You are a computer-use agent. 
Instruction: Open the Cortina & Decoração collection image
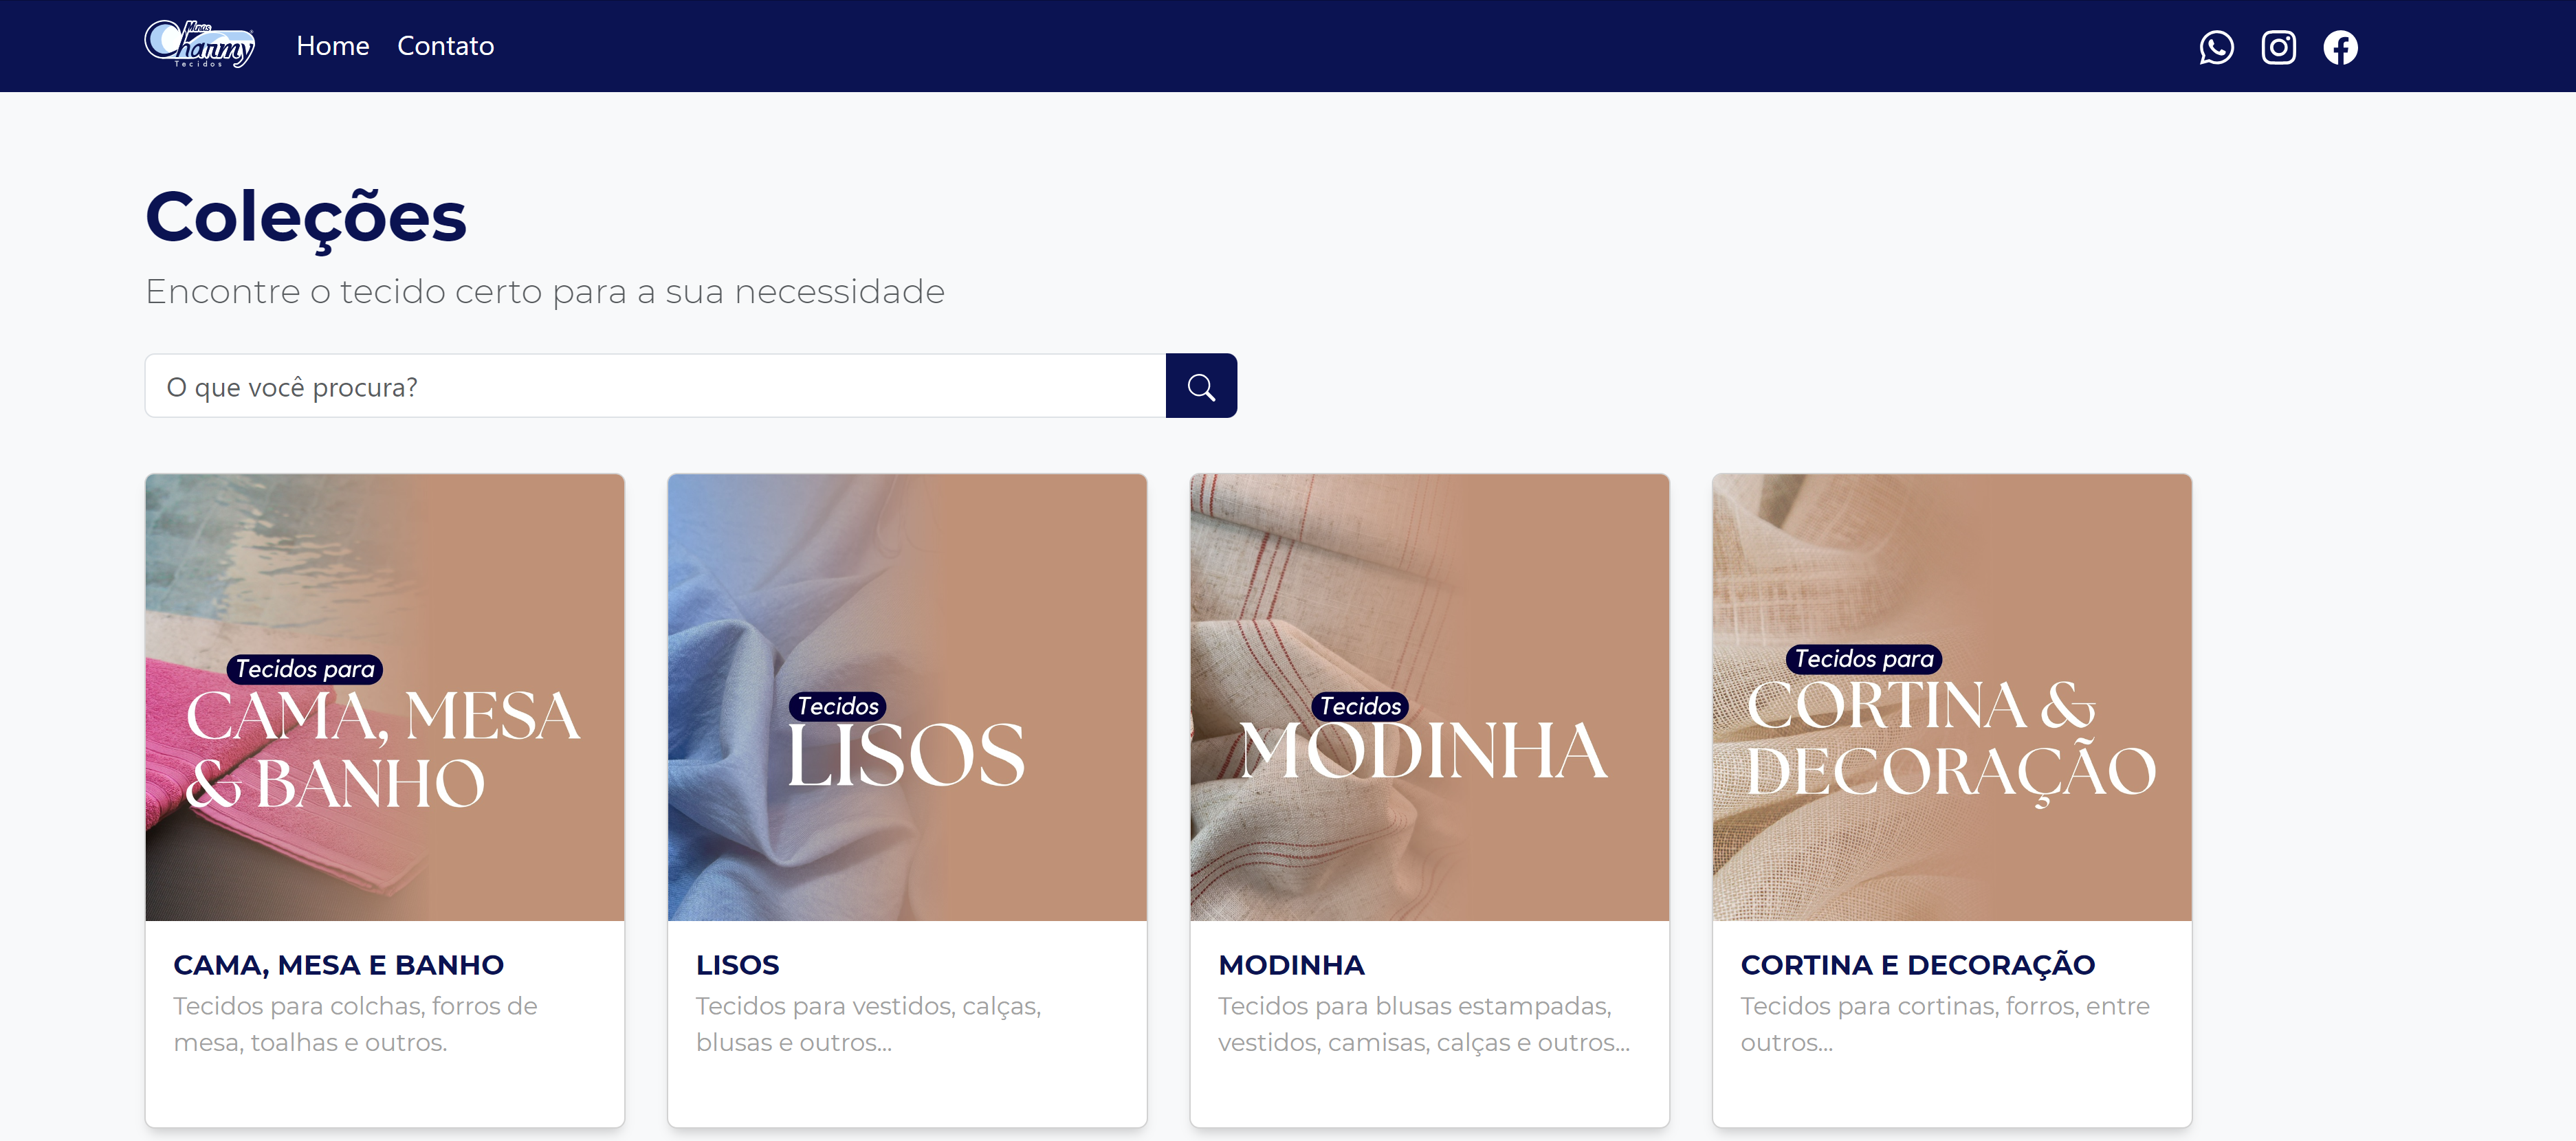(1951, 697)
